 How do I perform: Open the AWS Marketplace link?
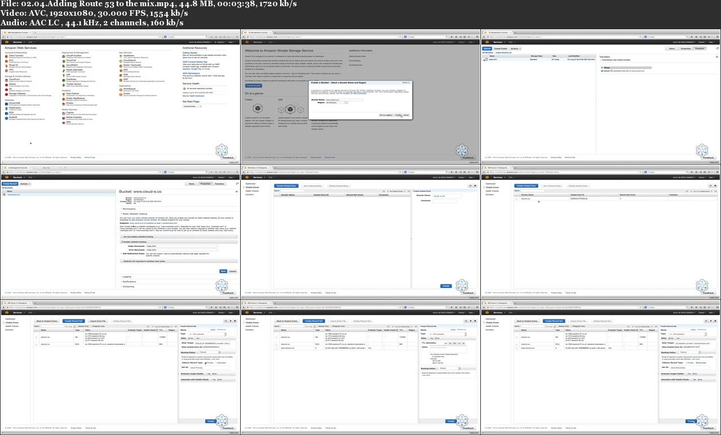pos(191,73)
